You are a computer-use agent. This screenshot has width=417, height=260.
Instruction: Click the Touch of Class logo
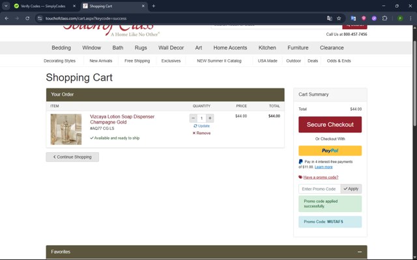tap(111, 30)
